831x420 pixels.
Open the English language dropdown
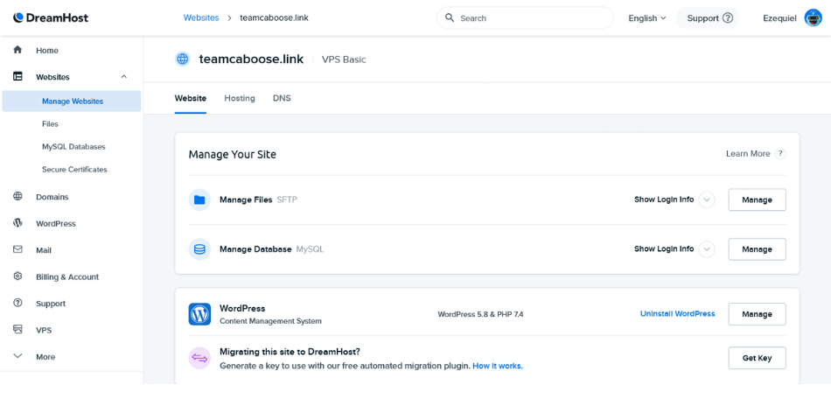[647, 17]
